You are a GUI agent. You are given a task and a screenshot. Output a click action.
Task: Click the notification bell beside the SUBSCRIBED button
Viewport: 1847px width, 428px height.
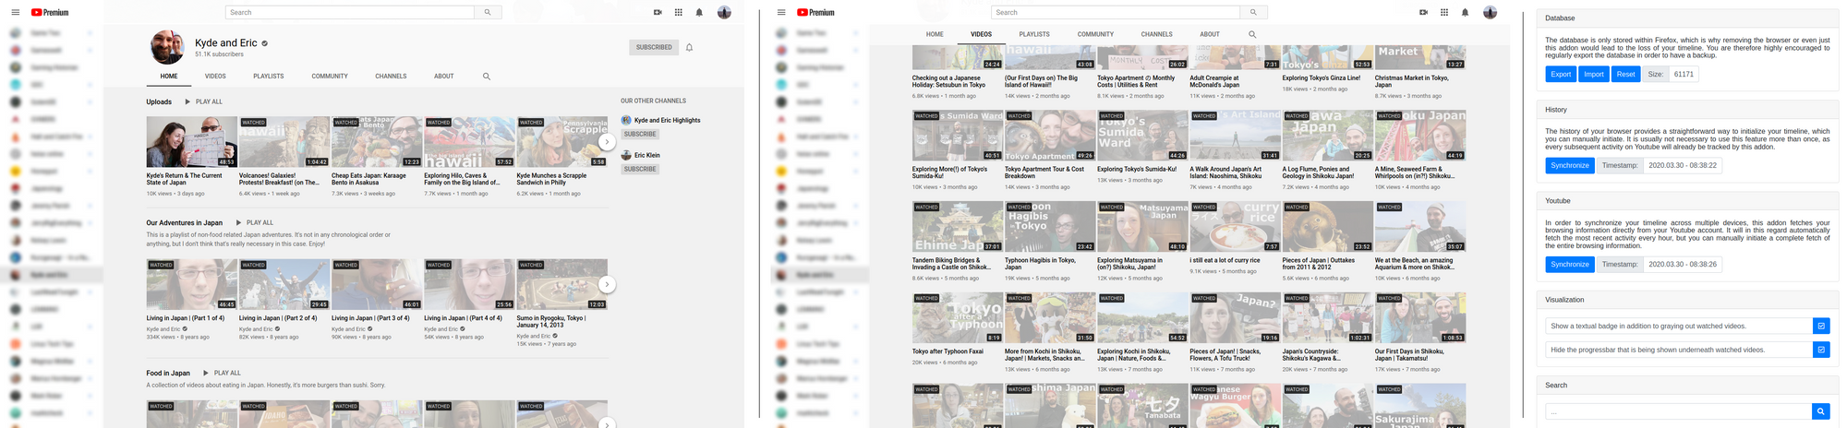coord(689,47)
